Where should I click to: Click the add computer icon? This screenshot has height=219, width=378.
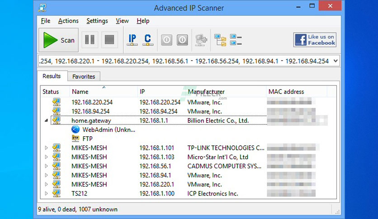pyautogui.click(x=201, y=40)
